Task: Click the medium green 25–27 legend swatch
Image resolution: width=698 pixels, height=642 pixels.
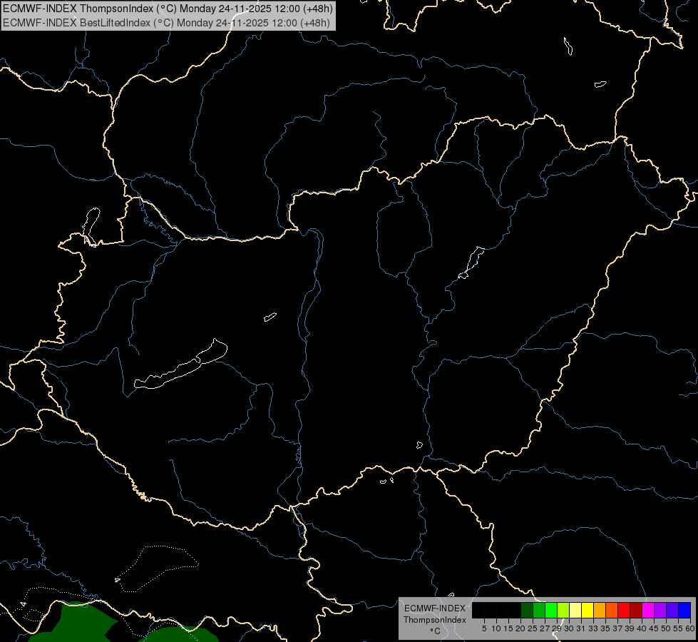Action: coord(539,610)
